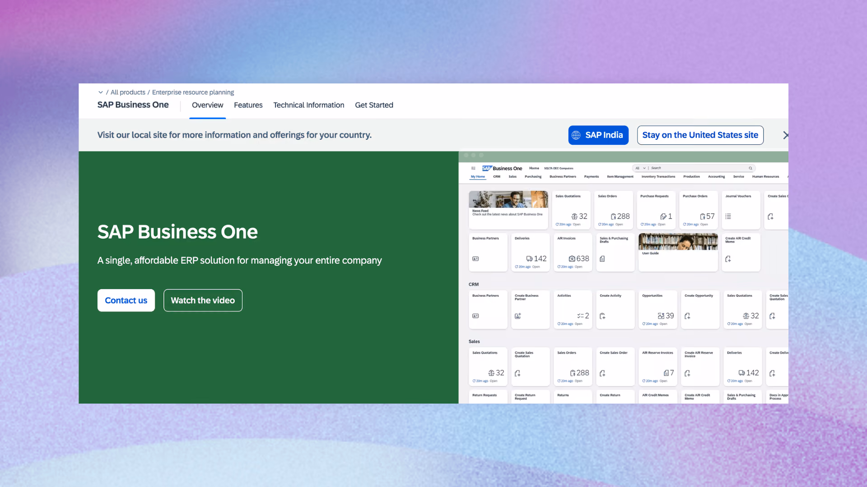Image resolution: width=867 pixels, height=487 pixels.
Task: Switch to the Overview tab
Action: pos(207,105)
